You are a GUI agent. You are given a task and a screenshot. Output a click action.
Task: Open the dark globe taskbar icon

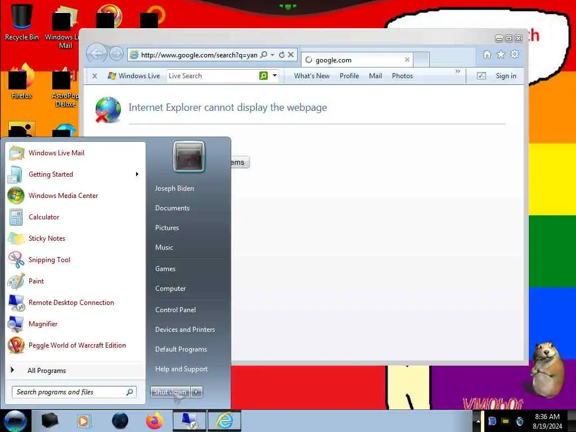pyautogui.click(x=120, y=421)
